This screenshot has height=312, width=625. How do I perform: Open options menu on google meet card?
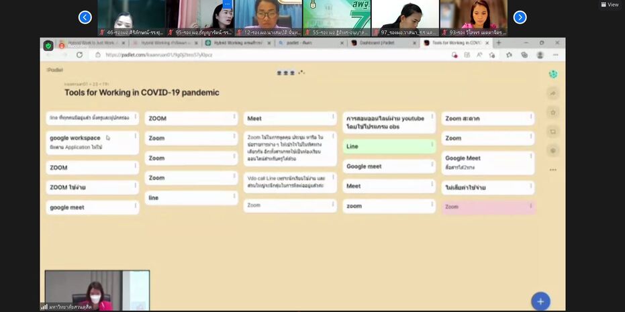coord(136,205)
